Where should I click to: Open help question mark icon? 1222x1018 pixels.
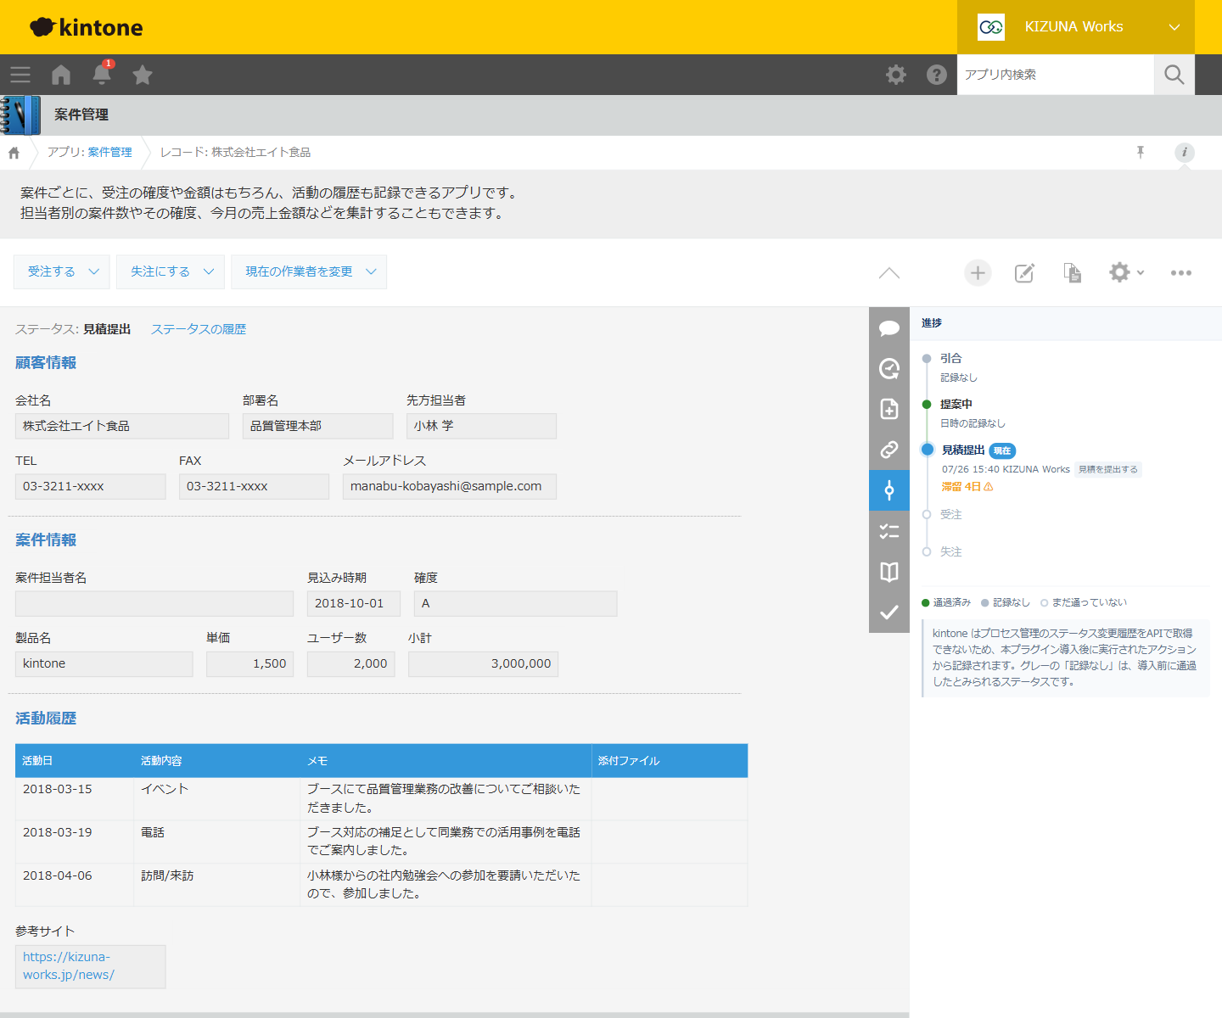937,75
